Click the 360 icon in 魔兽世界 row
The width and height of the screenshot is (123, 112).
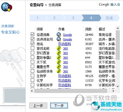pyautogui.click(x=59, y=67)
